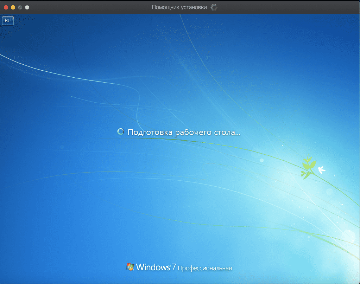360x284 pixels.
Task: Close the Помощник установки window
Action: point(6,7)
